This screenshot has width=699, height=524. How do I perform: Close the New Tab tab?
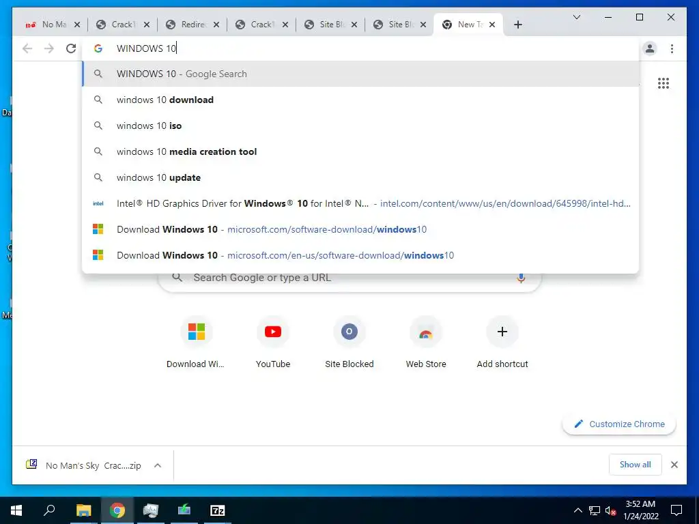coord(492,25)
